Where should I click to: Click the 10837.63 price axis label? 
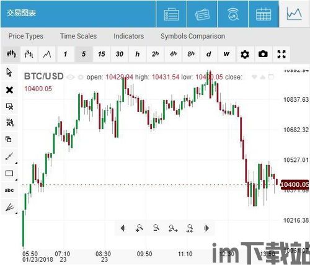tap(296, 100)
